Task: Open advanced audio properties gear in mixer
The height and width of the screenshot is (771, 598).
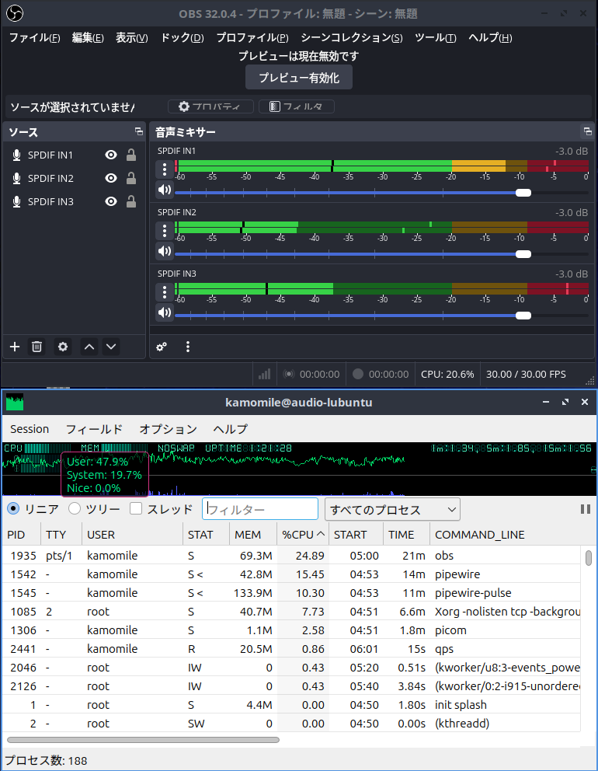Action: [x=162, y=347]
